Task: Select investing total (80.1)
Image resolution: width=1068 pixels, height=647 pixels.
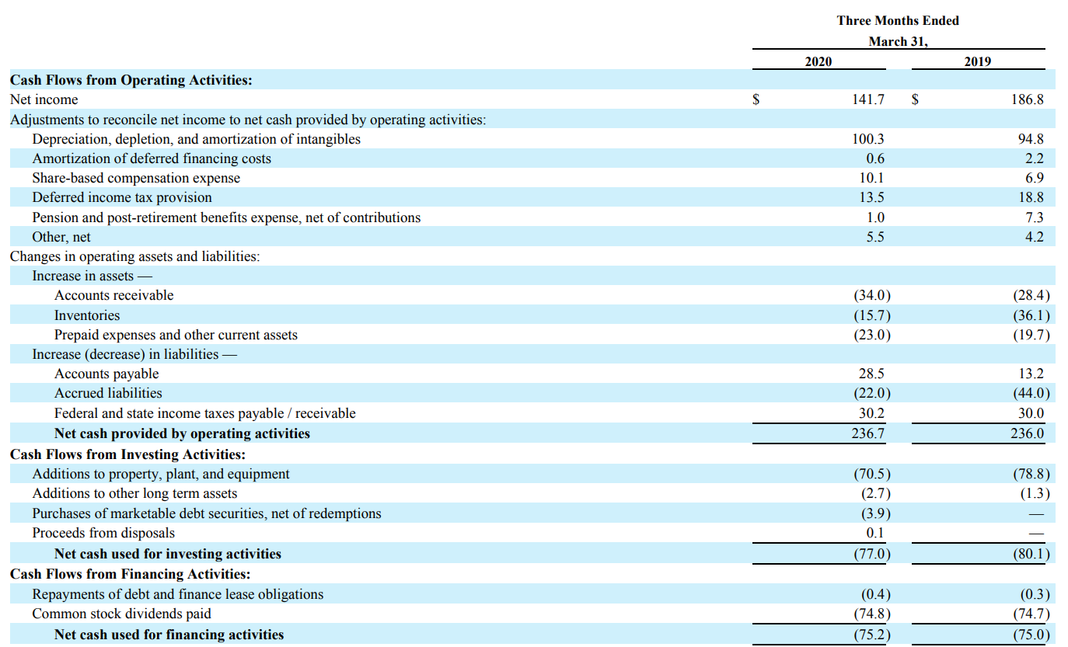Action: coord(1031,554)
